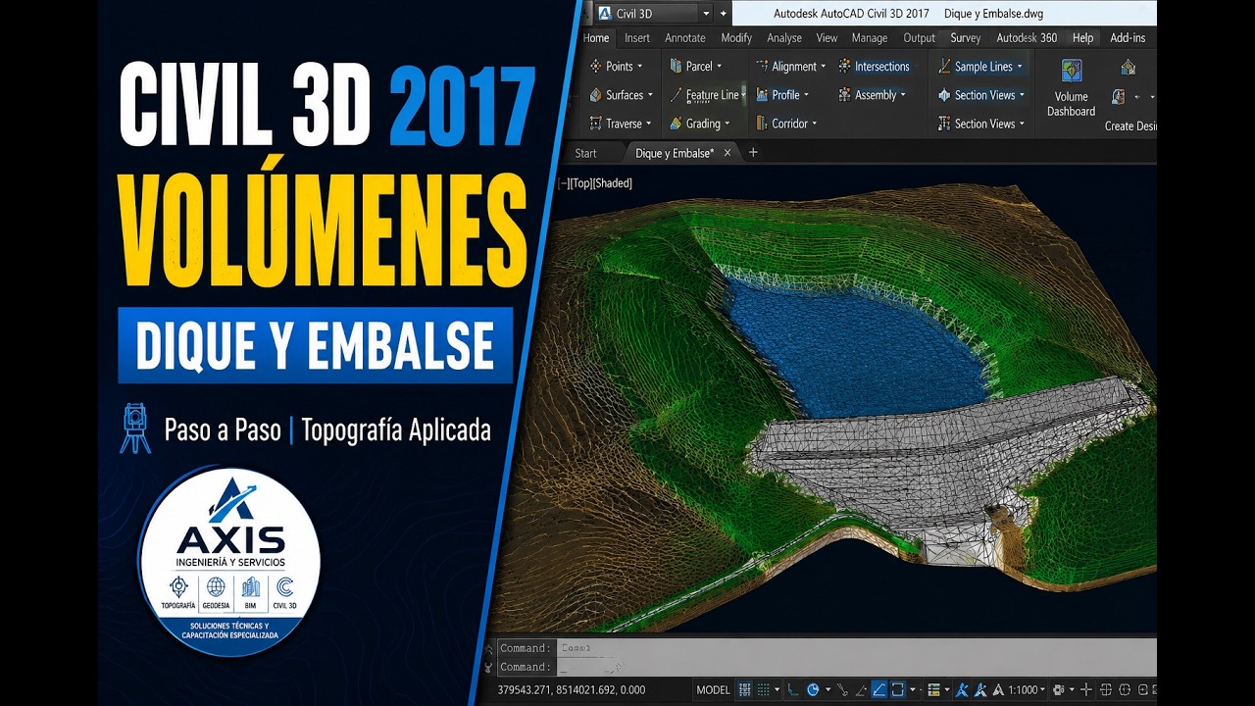Image resolution: width=1255 pixels, height=706 pixels.
Task: Open the Points tool in the ribbon
Action: pyautogui.click(x=619, y=67)
